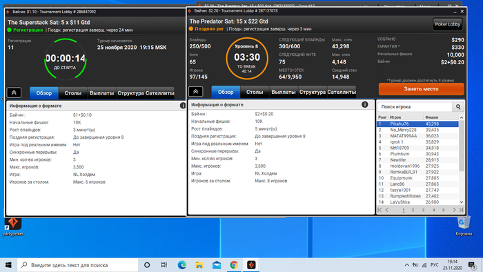Select player RomkaBLR_91 row

coord(417,172)
